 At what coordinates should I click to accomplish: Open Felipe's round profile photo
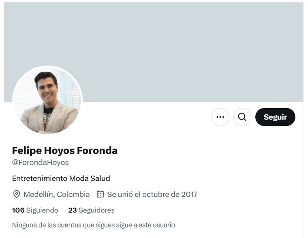click(47, 101)
